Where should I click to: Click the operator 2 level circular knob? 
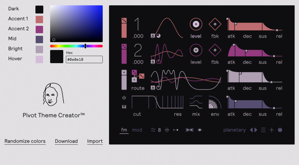[x=196, y=50]
